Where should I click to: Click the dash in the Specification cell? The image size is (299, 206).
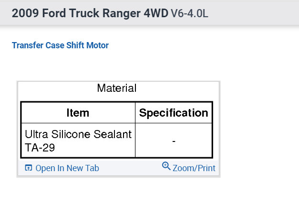174,141
